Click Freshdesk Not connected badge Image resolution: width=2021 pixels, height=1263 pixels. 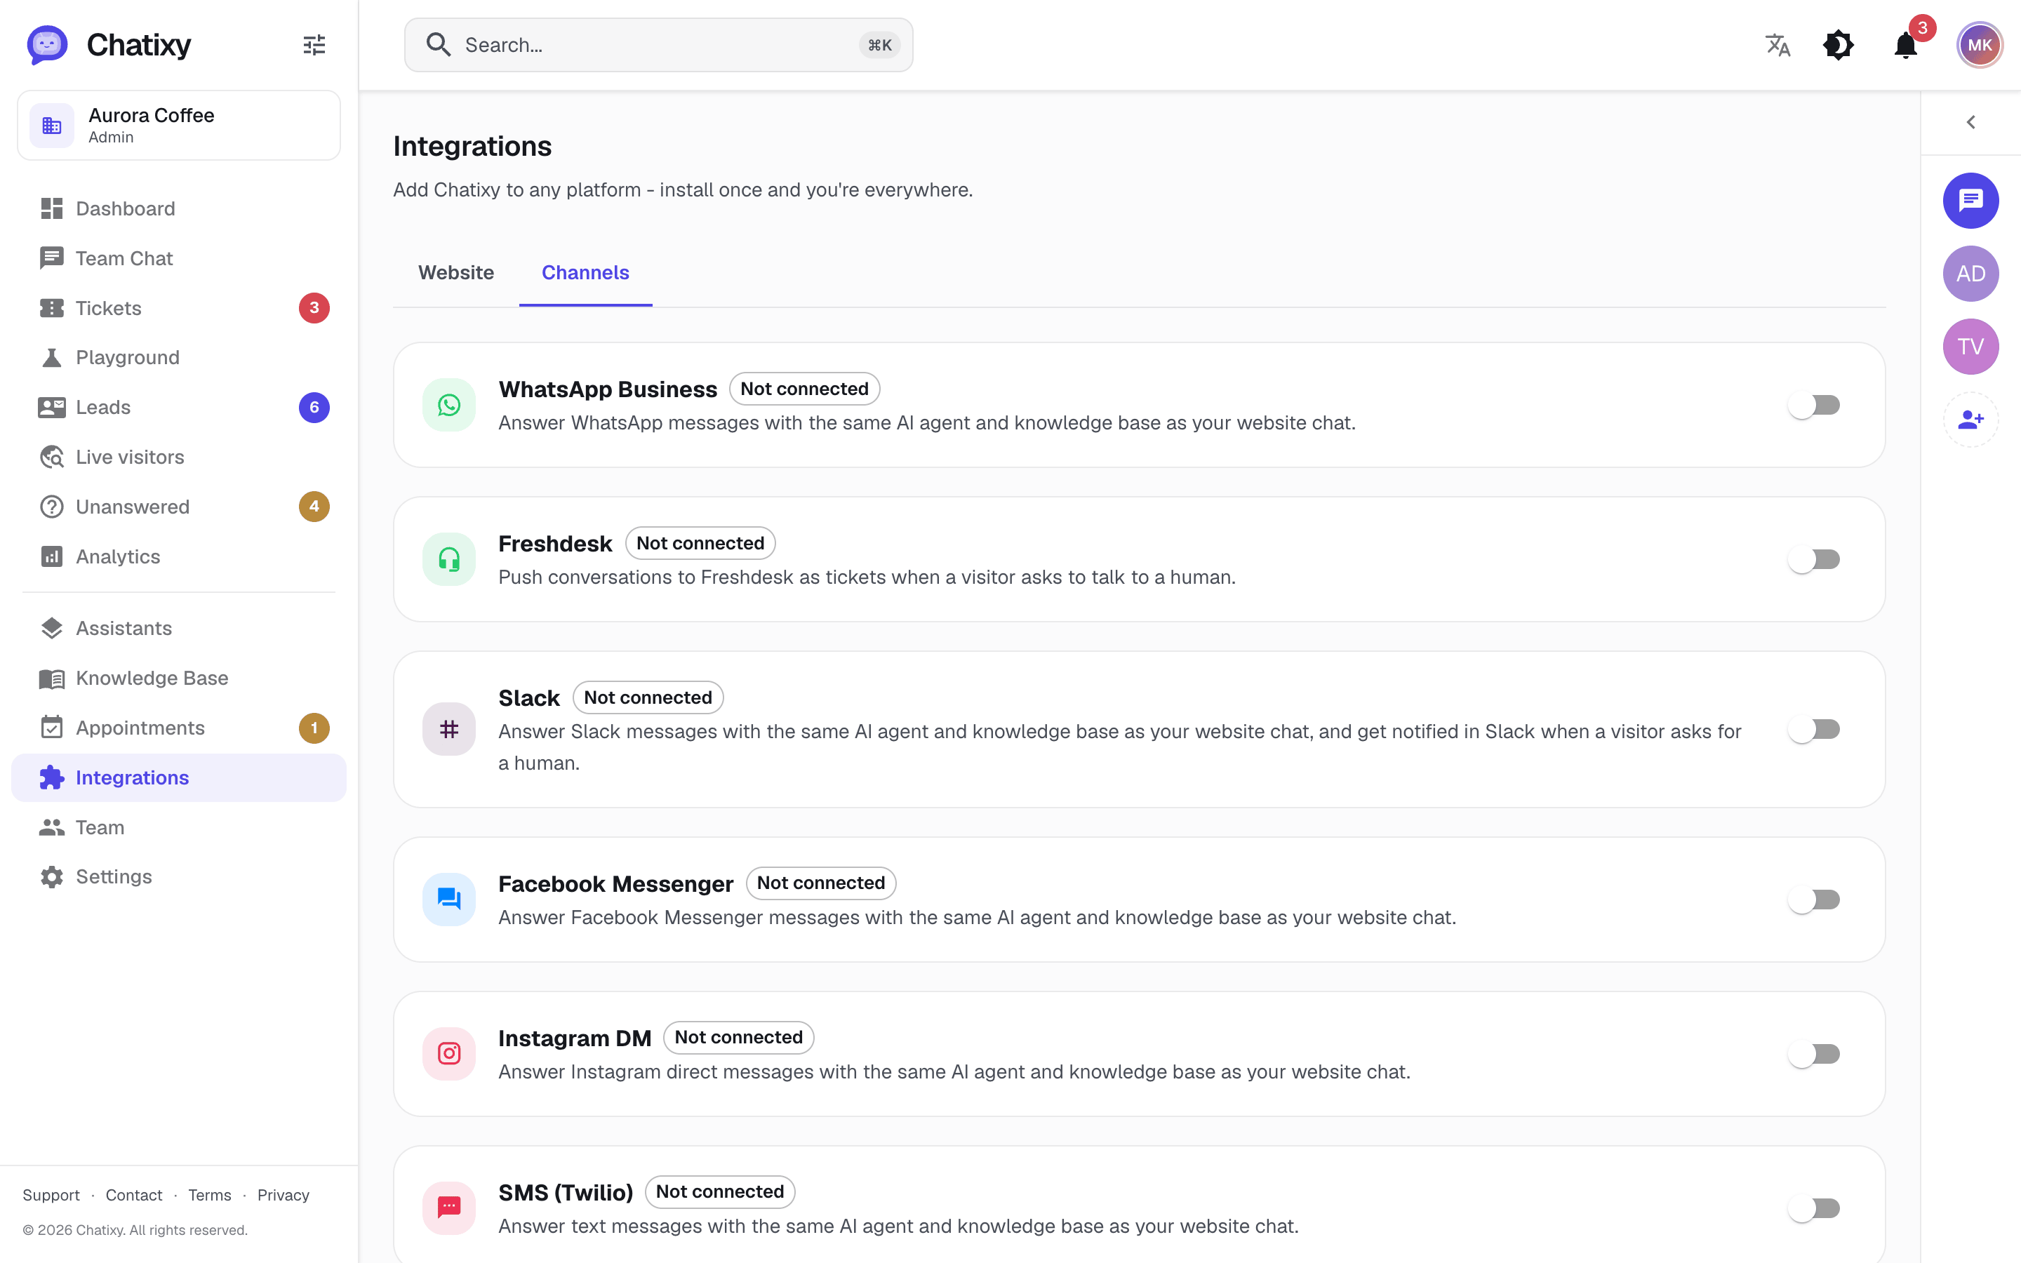click(700, 544)
